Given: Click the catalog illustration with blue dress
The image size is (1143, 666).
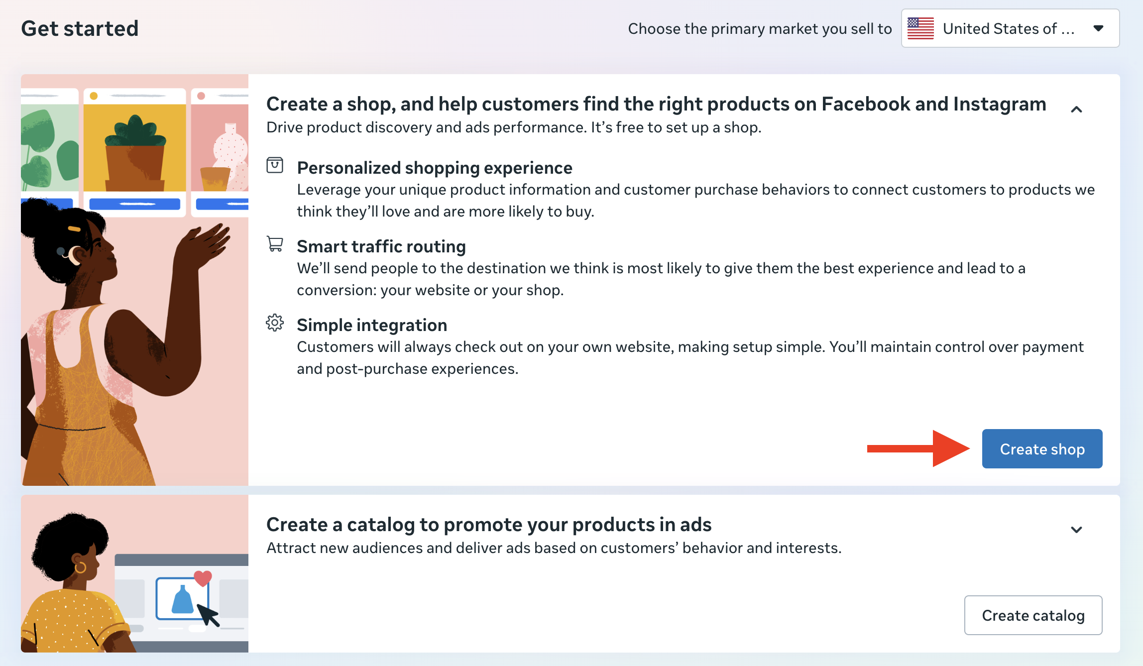Looking at the screenshot, I should [x=182, y=600].
